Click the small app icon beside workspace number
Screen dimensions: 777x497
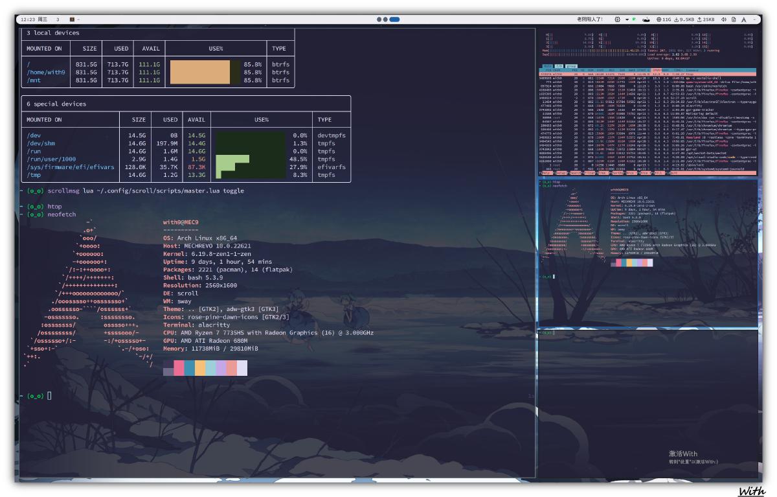tap(73, 19)
